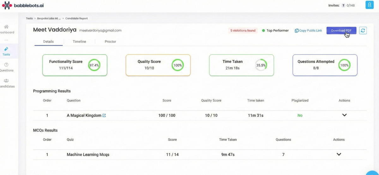Open the Questions sidebar icon
Image resolution: width=379 pixels, height=175 pixels.
[x=6, y=65]
